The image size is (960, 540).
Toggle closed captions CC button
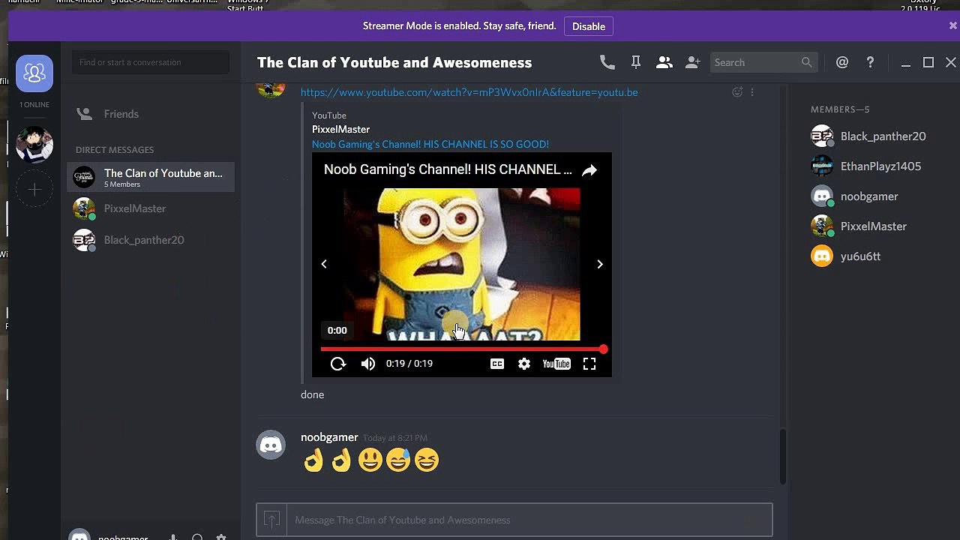pos(497,364)
